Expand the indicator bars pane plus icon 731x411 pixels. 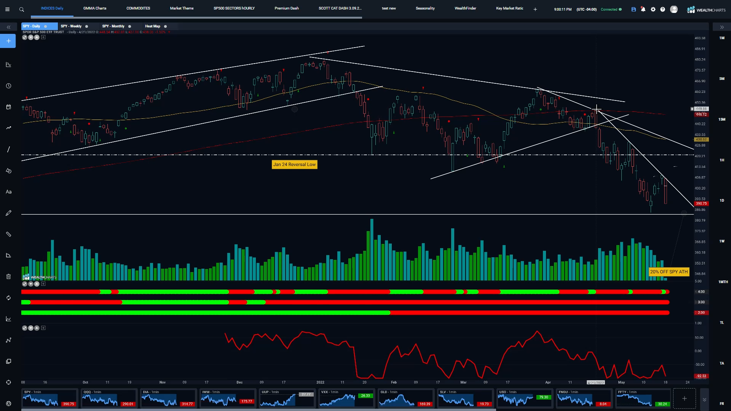tap(43, 284)
